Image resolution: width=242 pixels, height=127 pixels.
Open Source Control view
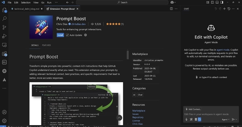click(x=4, y=28)
